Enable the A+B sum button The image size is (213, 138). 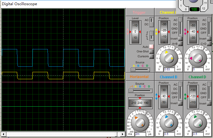[180, 44]
